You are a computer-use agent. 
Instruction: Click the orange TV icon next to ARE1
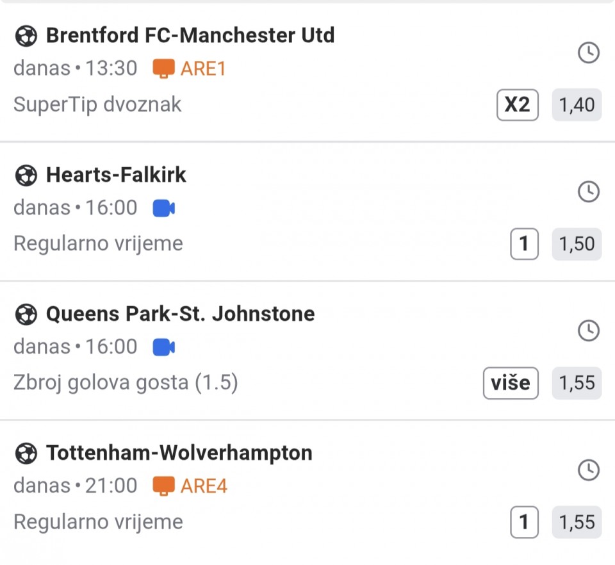(164, 69)
